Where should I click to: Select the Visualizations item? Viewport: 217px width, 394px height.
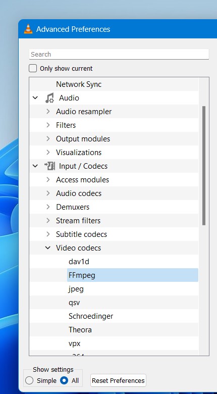[79, 152]
